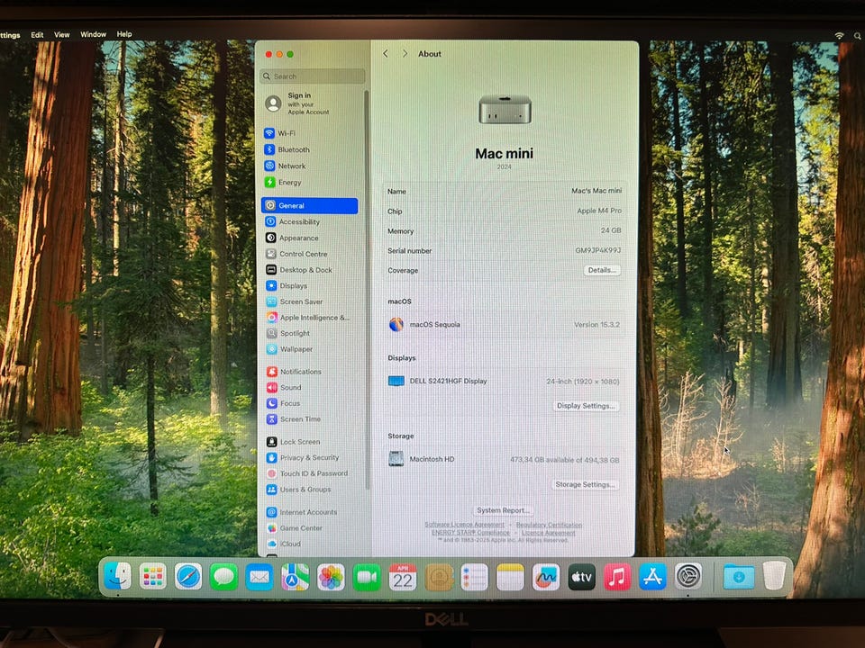This screenshot has height=648, width=865.
Task: Open Finder from the Dock
Action: click(117, 576)
